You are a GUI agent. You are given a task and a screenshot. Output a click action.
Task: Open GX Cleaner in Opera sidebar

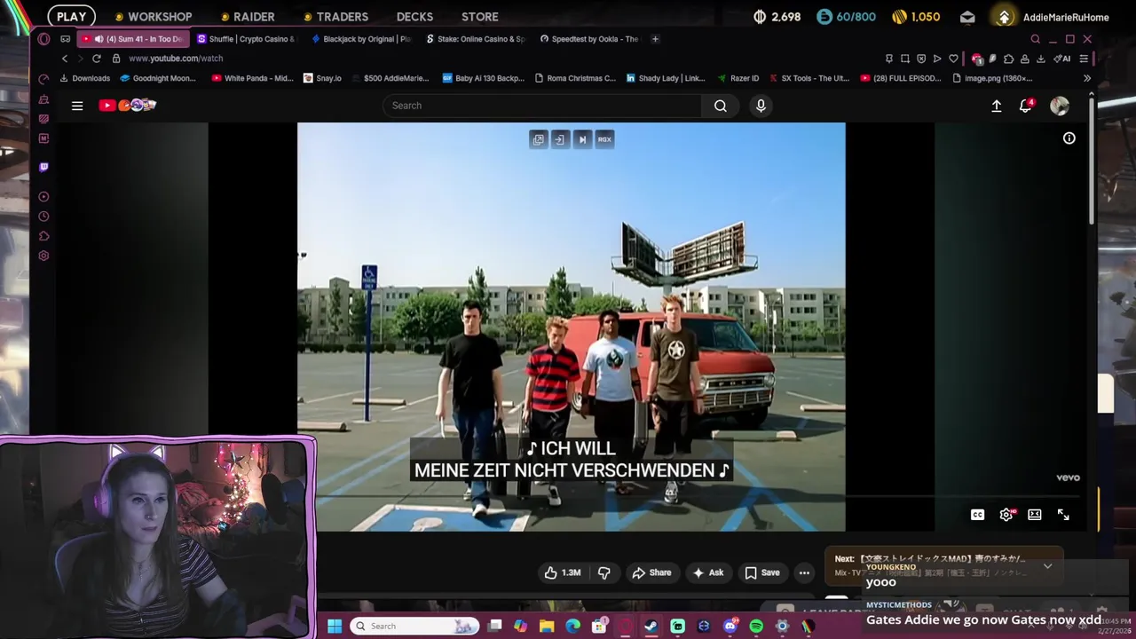pos(43,99)
